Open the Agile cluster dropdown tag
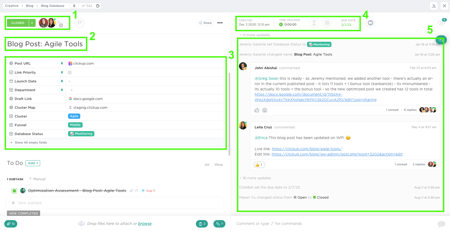This screenshot has height=231, width=450. [74, 116]
